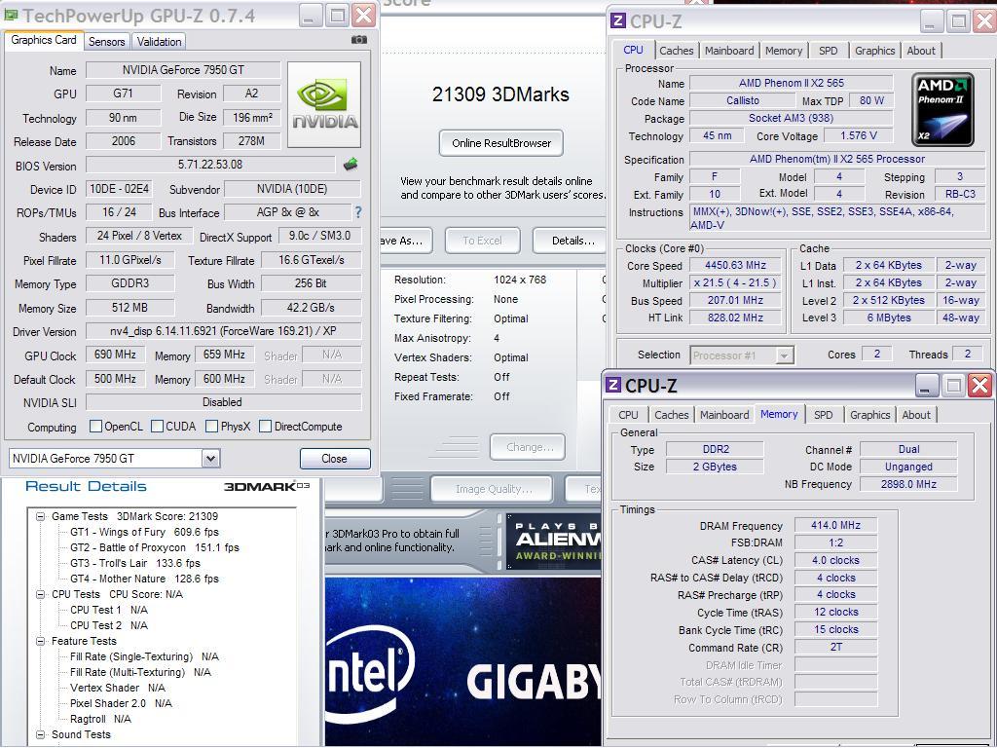The height and width of the screenshot is (748, 997).
Task: Click the Image Quality... button
Action: tap(493, 489)
